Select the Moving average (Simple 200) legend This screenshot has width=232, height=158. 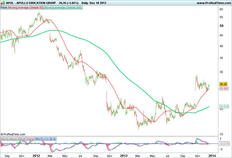tap(63, 7)
